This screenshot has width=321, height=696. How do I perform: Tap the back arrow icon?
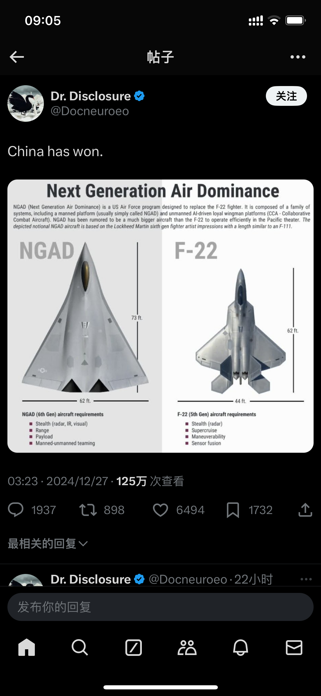click(17, 57)
